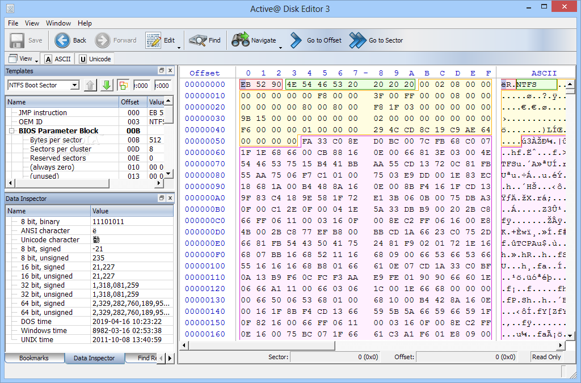Screen dimensions: 581x383
Task: Open the Edit dropdown arrow
Action: [179, 48]
